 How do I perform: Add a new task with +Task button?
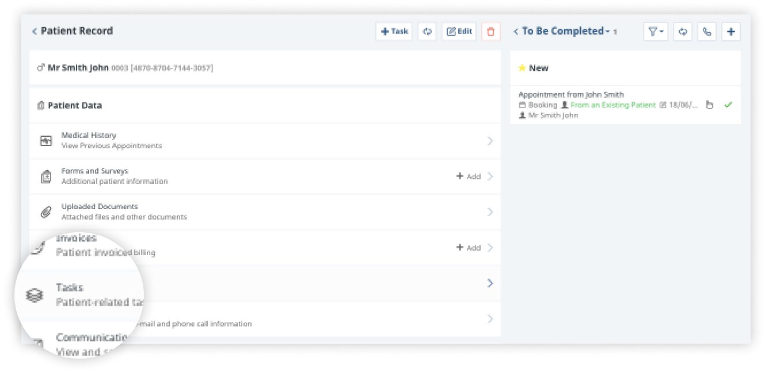pos(394,32)
